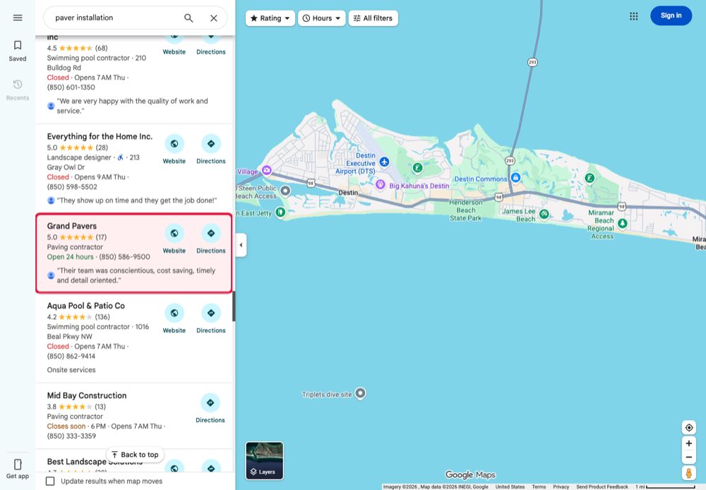Click O'Steen Public Beach Access marker
Screen dimensions: 706x490
[x=285, y=191]
